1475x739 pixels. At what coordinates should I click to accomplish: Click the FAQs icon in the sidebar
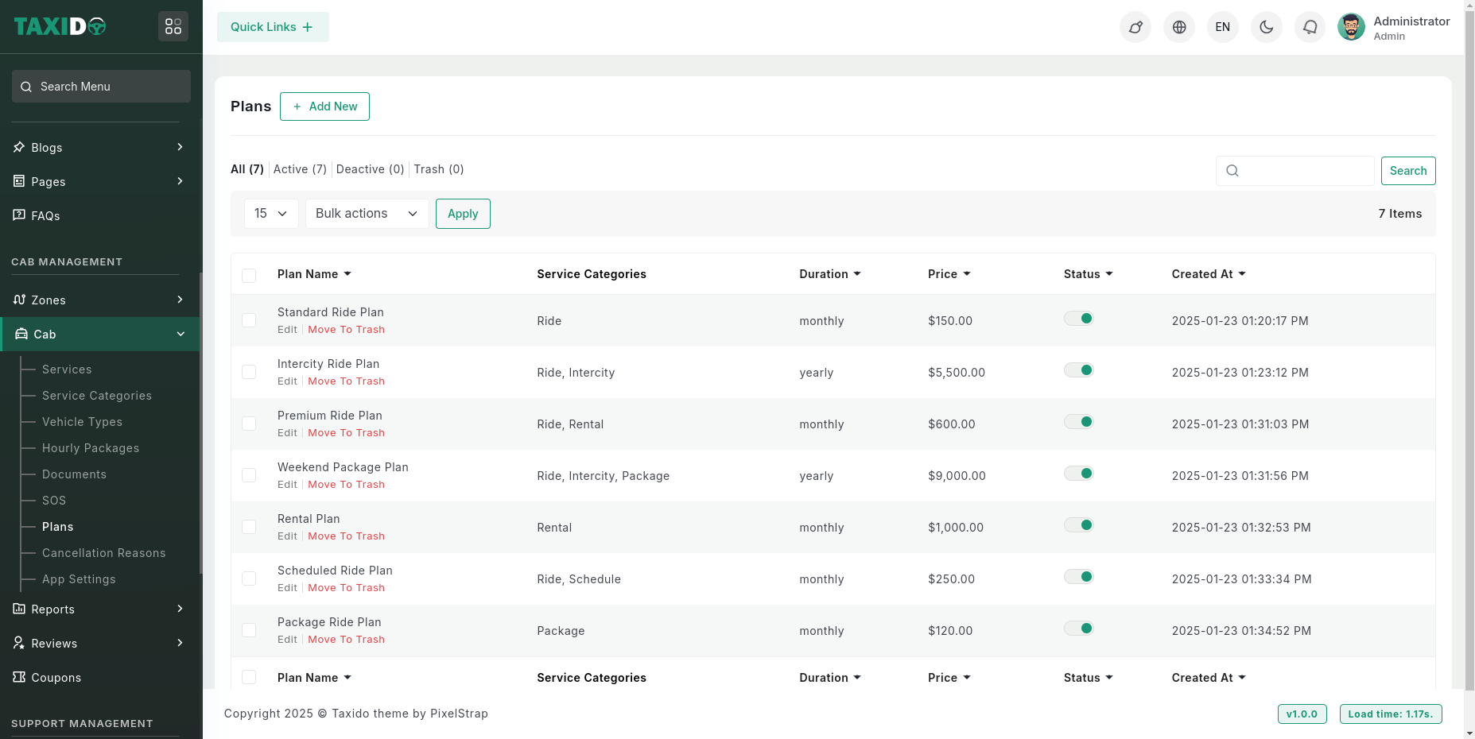[x=19, y=215]
